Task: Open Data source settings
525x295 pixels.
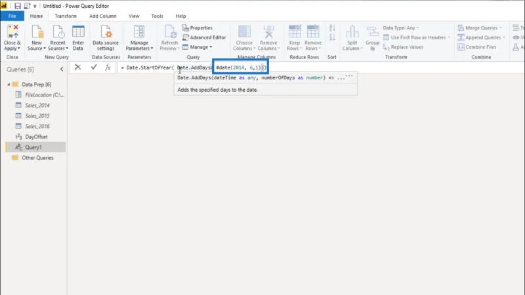Action: click(x=106, y=38)
